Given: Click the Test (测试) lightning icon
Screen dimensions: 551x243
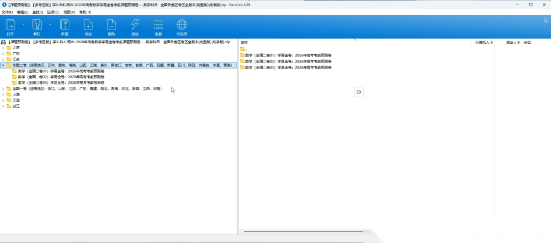Looking at the screenshot, I should pyautogui.click(x=135, y=25).
